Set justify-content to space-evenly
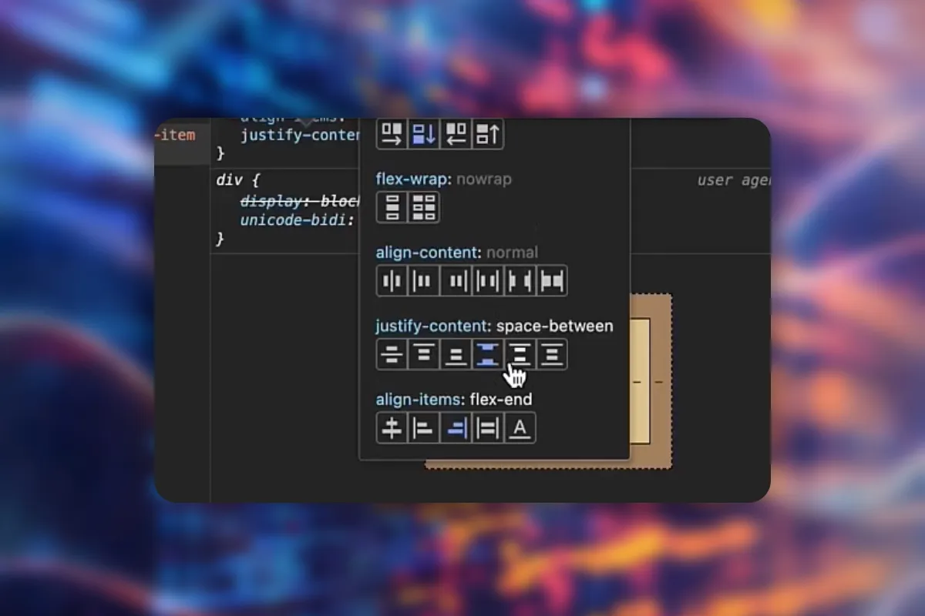925x616 pixels. pyautogui.click(x=552, y=354)
